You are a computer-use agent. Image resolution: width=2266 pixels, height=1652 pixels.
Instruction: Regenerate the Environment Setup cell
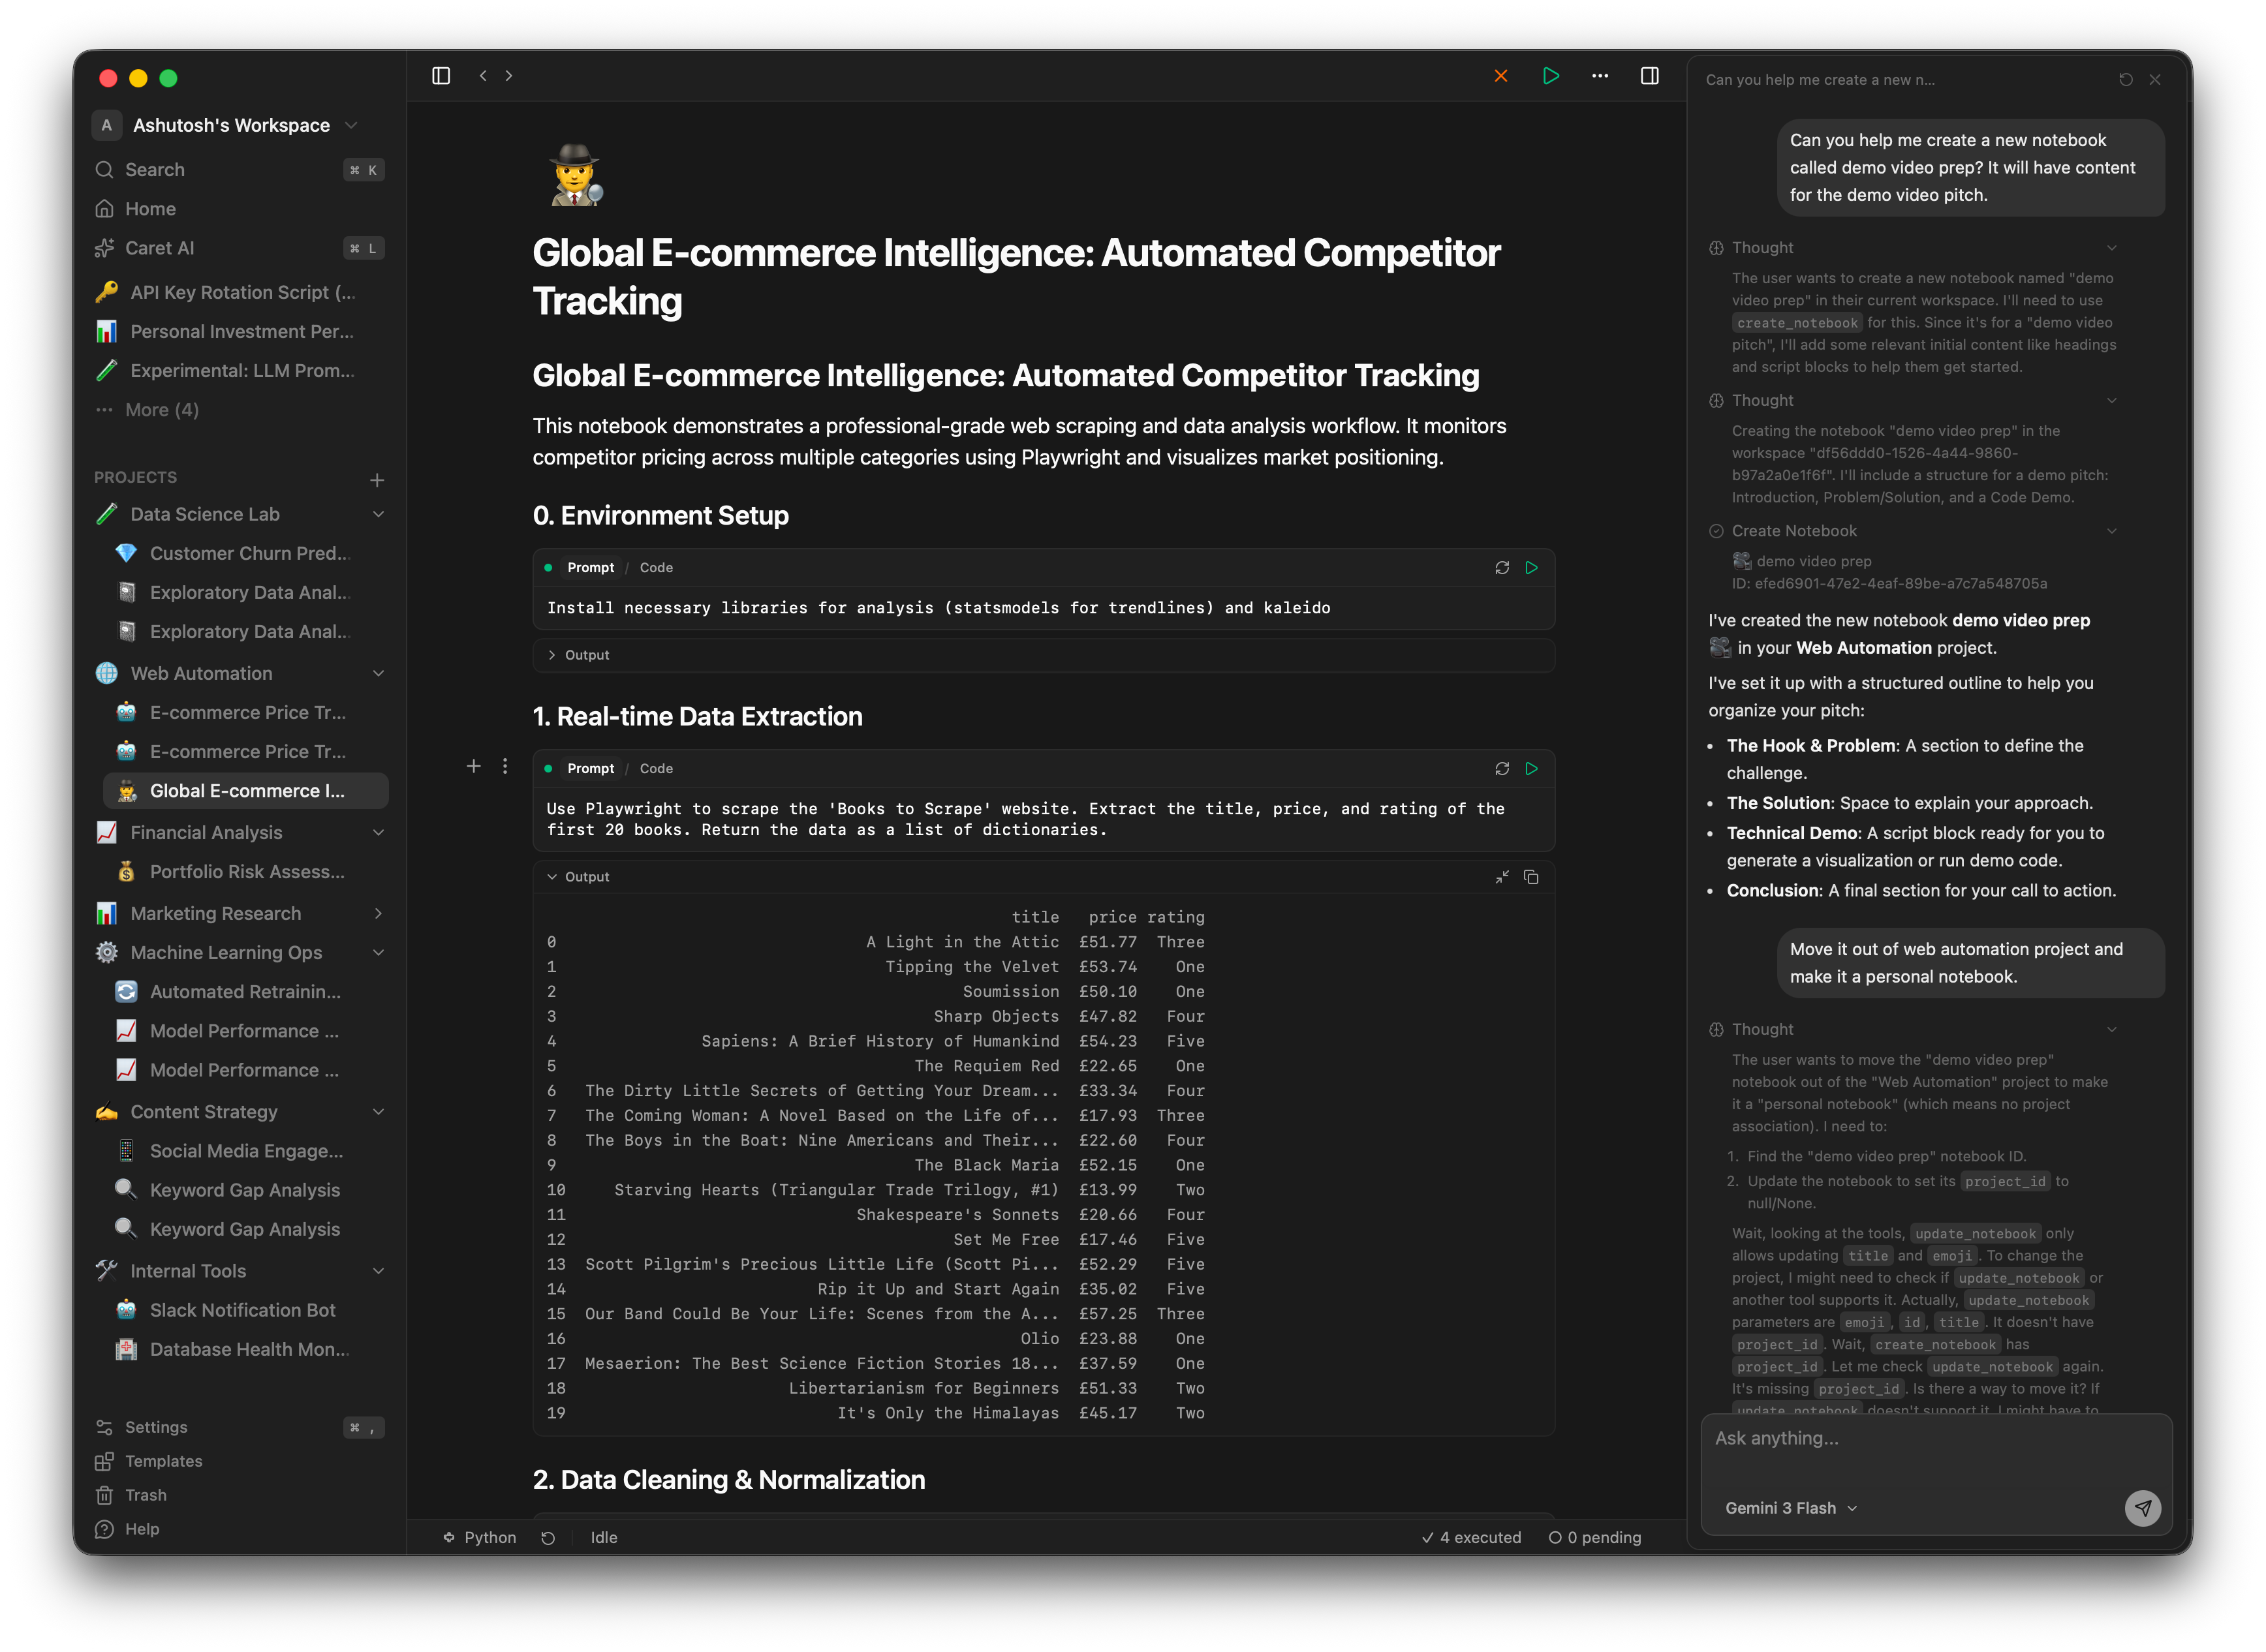[1502, 567]
